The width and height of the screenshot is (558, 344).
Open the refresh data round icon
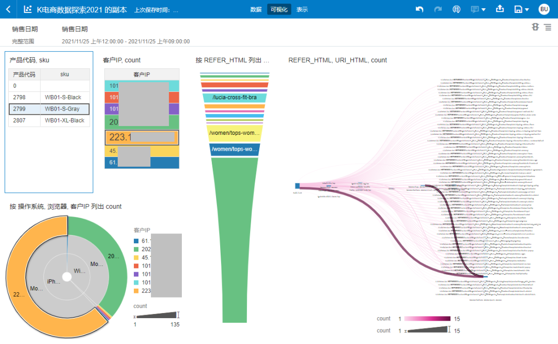point(456,9)
